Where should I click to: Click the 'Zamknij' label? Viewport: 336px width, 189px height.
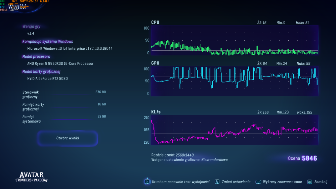321,182
